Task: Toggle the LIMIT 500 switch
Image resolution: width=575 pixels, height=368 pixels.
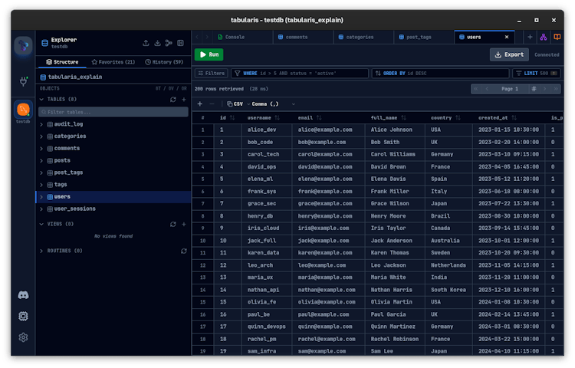Action: point(554,74)
